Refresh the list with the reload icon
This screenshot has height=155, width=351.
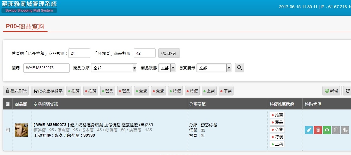click(x=348, y=91)
